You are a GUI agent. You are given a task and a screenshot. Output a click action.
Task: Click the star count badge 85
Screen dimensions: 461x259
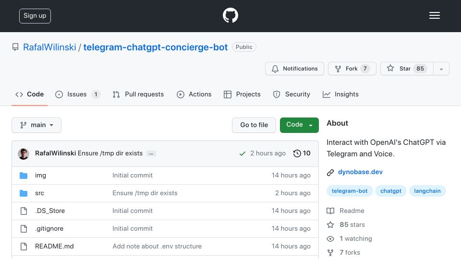pos(420,69)
